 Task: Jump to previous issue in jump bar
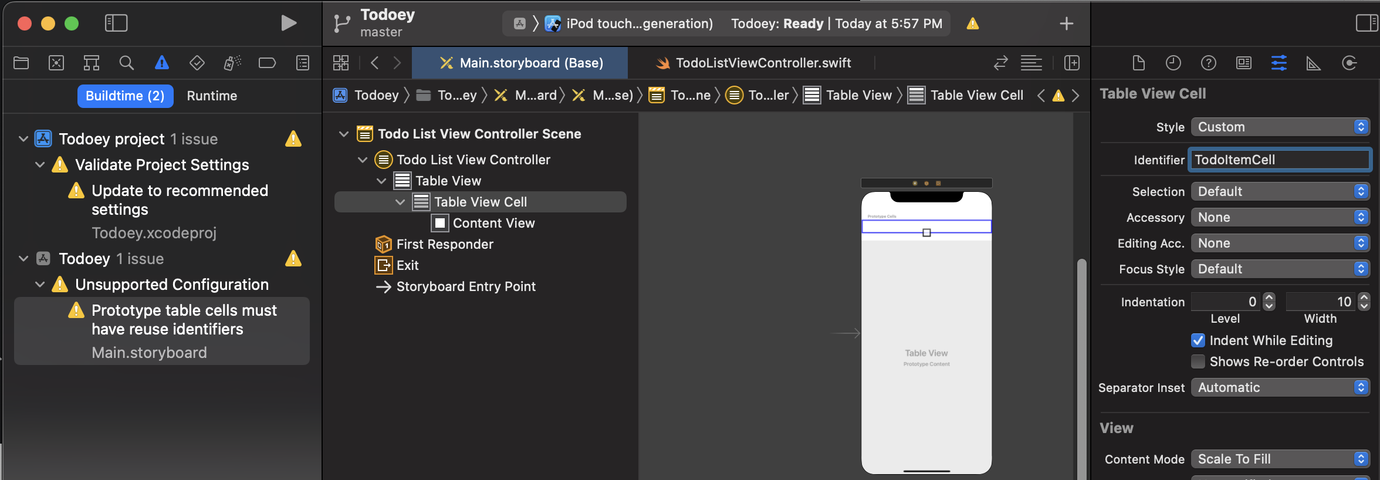[1041, 95]
